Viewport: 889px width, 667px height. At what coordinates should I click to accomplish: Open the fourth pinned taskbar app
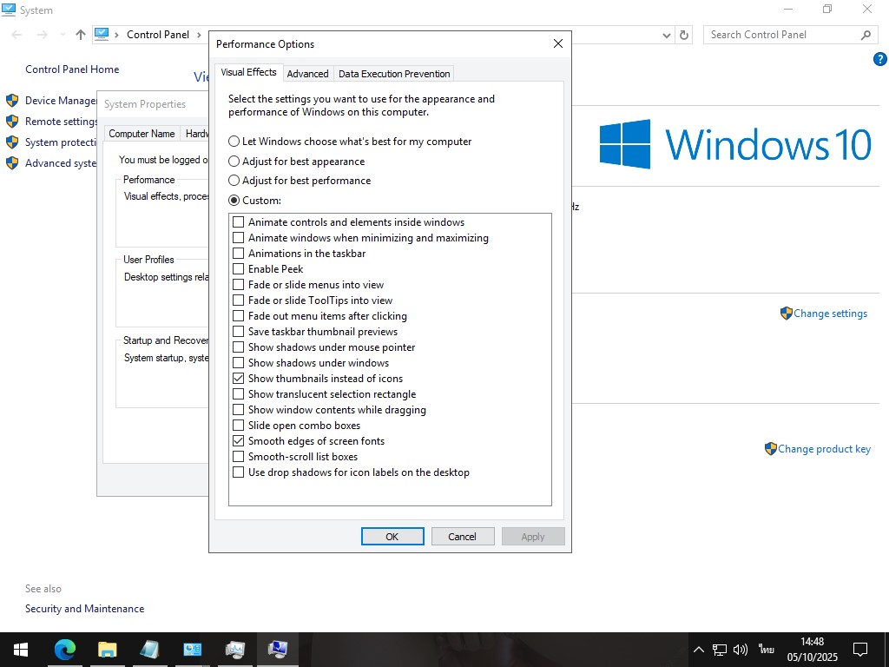[192, 650]
